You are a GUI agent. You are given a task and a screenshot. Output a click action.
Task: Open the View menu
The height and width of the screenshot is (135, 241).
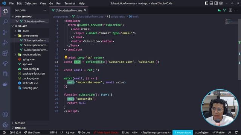[x=43, y=3]
